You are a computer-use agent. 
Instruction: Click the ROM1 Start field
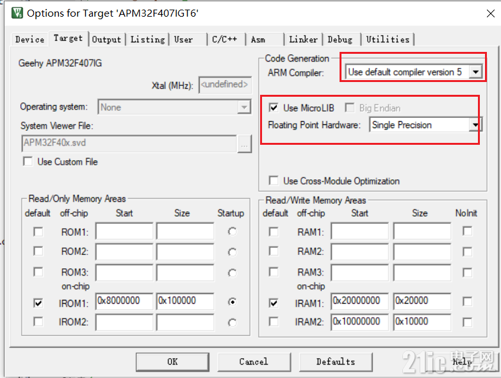124,231
